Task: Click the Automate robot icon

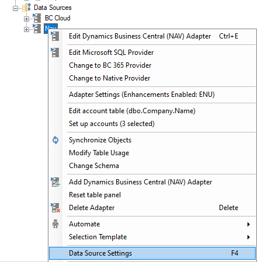Action: (x=55, y=224)
